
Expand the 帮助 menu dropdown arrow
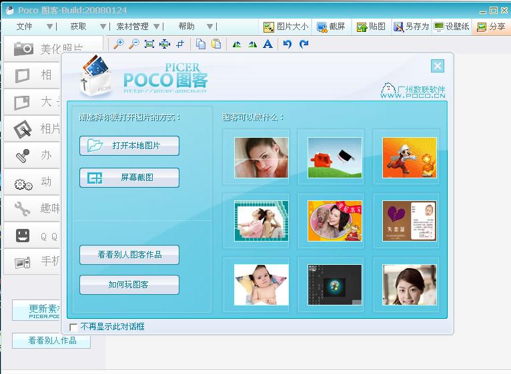click(210, 27)
